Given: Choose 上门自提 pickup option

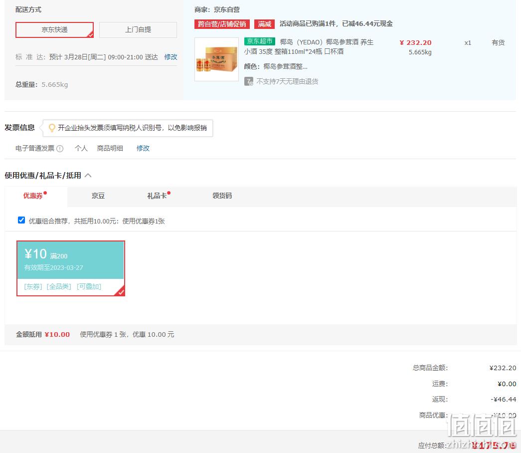Looking at the screenshot, I should click(x=138, y=30).
